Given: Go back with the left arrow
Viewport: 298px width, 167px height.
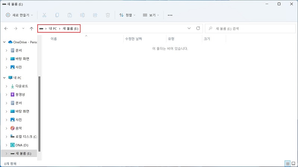Looking at the screenshot, I should pyautogui.click(x=6, y=29).
